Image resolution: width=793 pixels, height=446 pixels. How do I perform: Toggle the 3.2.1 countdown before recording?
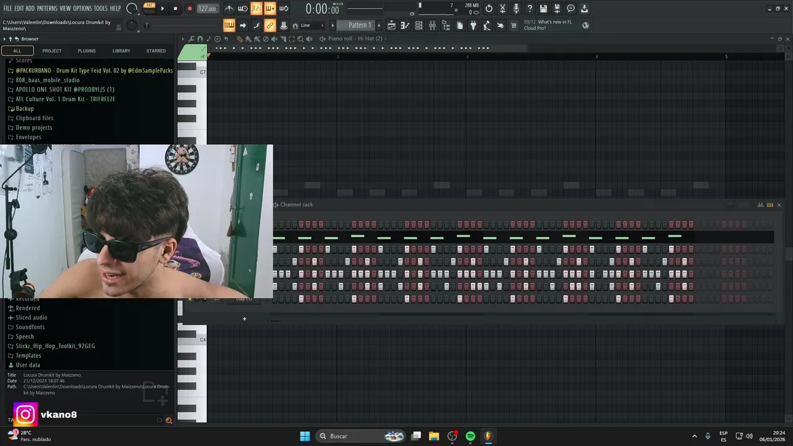(x=256, y=9)
